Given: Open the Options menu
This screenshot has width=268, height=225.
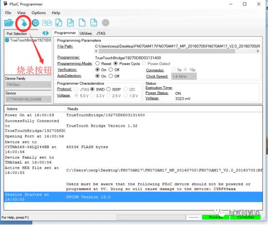Looking at the screenshot, I should pos(39,13).
